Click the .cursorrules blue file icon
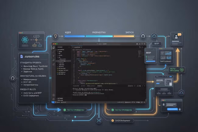Image resolution: width=198 pixels, height=132 pixels. click(22, 57)
